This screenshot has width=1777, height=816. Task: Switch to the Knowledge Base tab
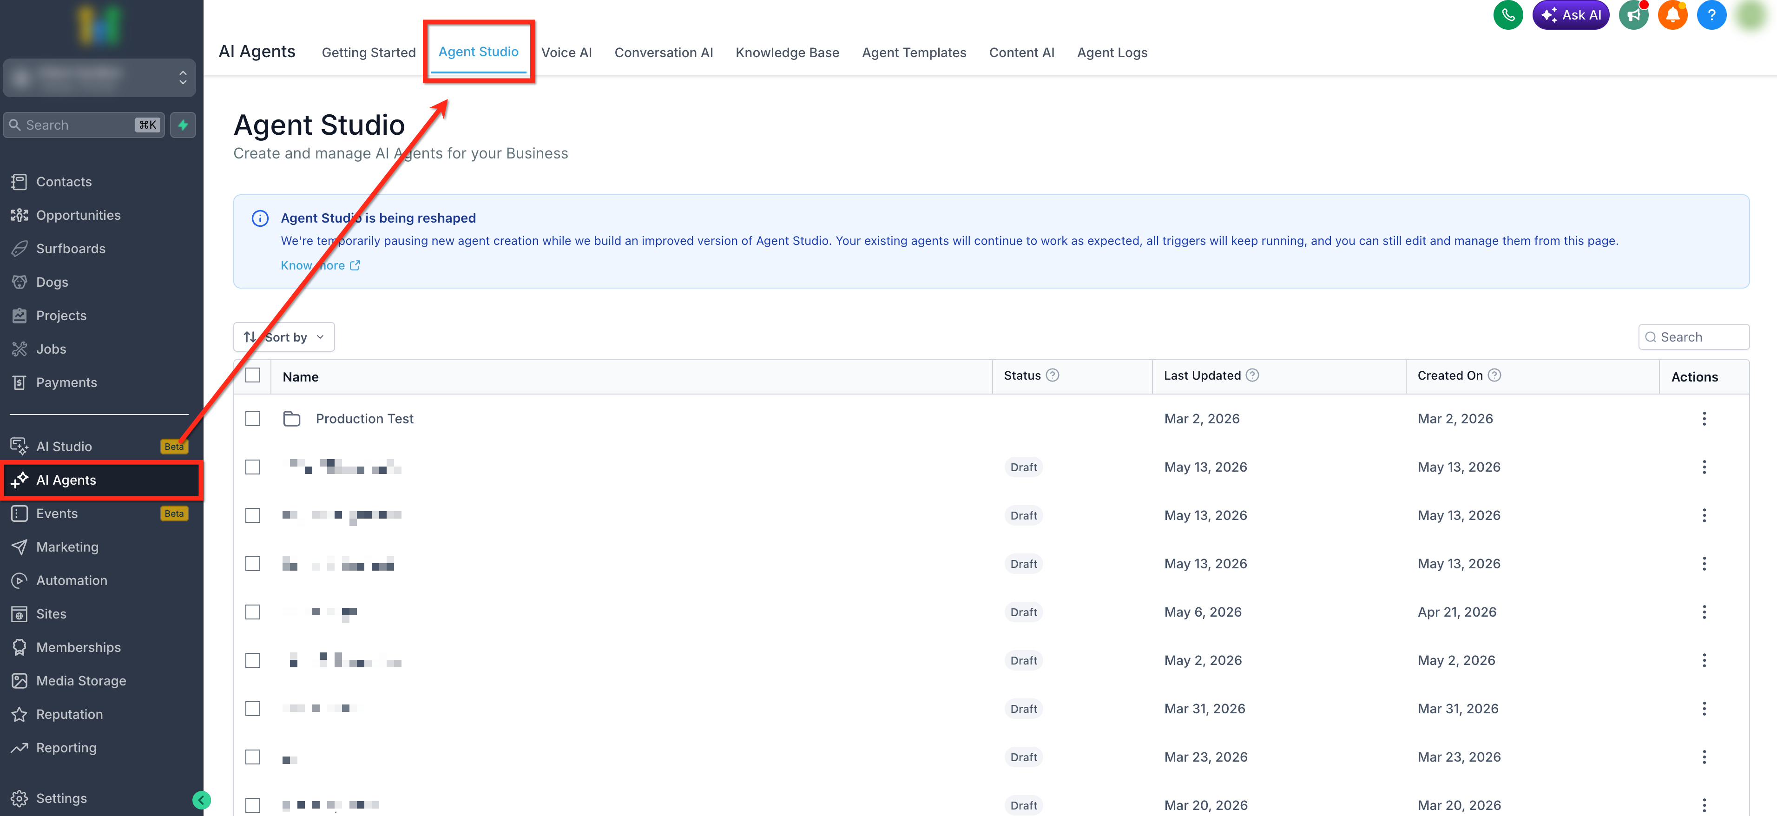[x=788, y=53]
